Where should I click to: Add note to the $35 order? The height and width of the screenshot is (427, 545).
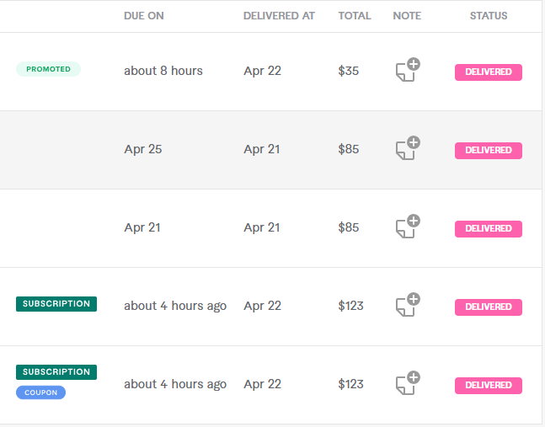pyautogui.click(x=408, y=70)
